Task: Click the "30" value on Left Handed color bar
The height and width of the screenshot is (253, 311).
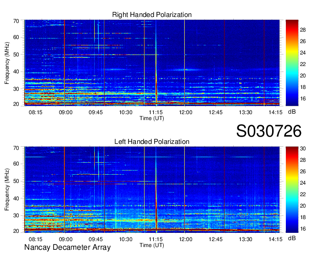Action: (303, 148)
